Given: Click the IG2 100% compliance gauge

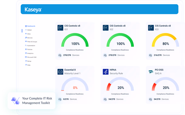Looking at the screenshot, I should 120,40.
